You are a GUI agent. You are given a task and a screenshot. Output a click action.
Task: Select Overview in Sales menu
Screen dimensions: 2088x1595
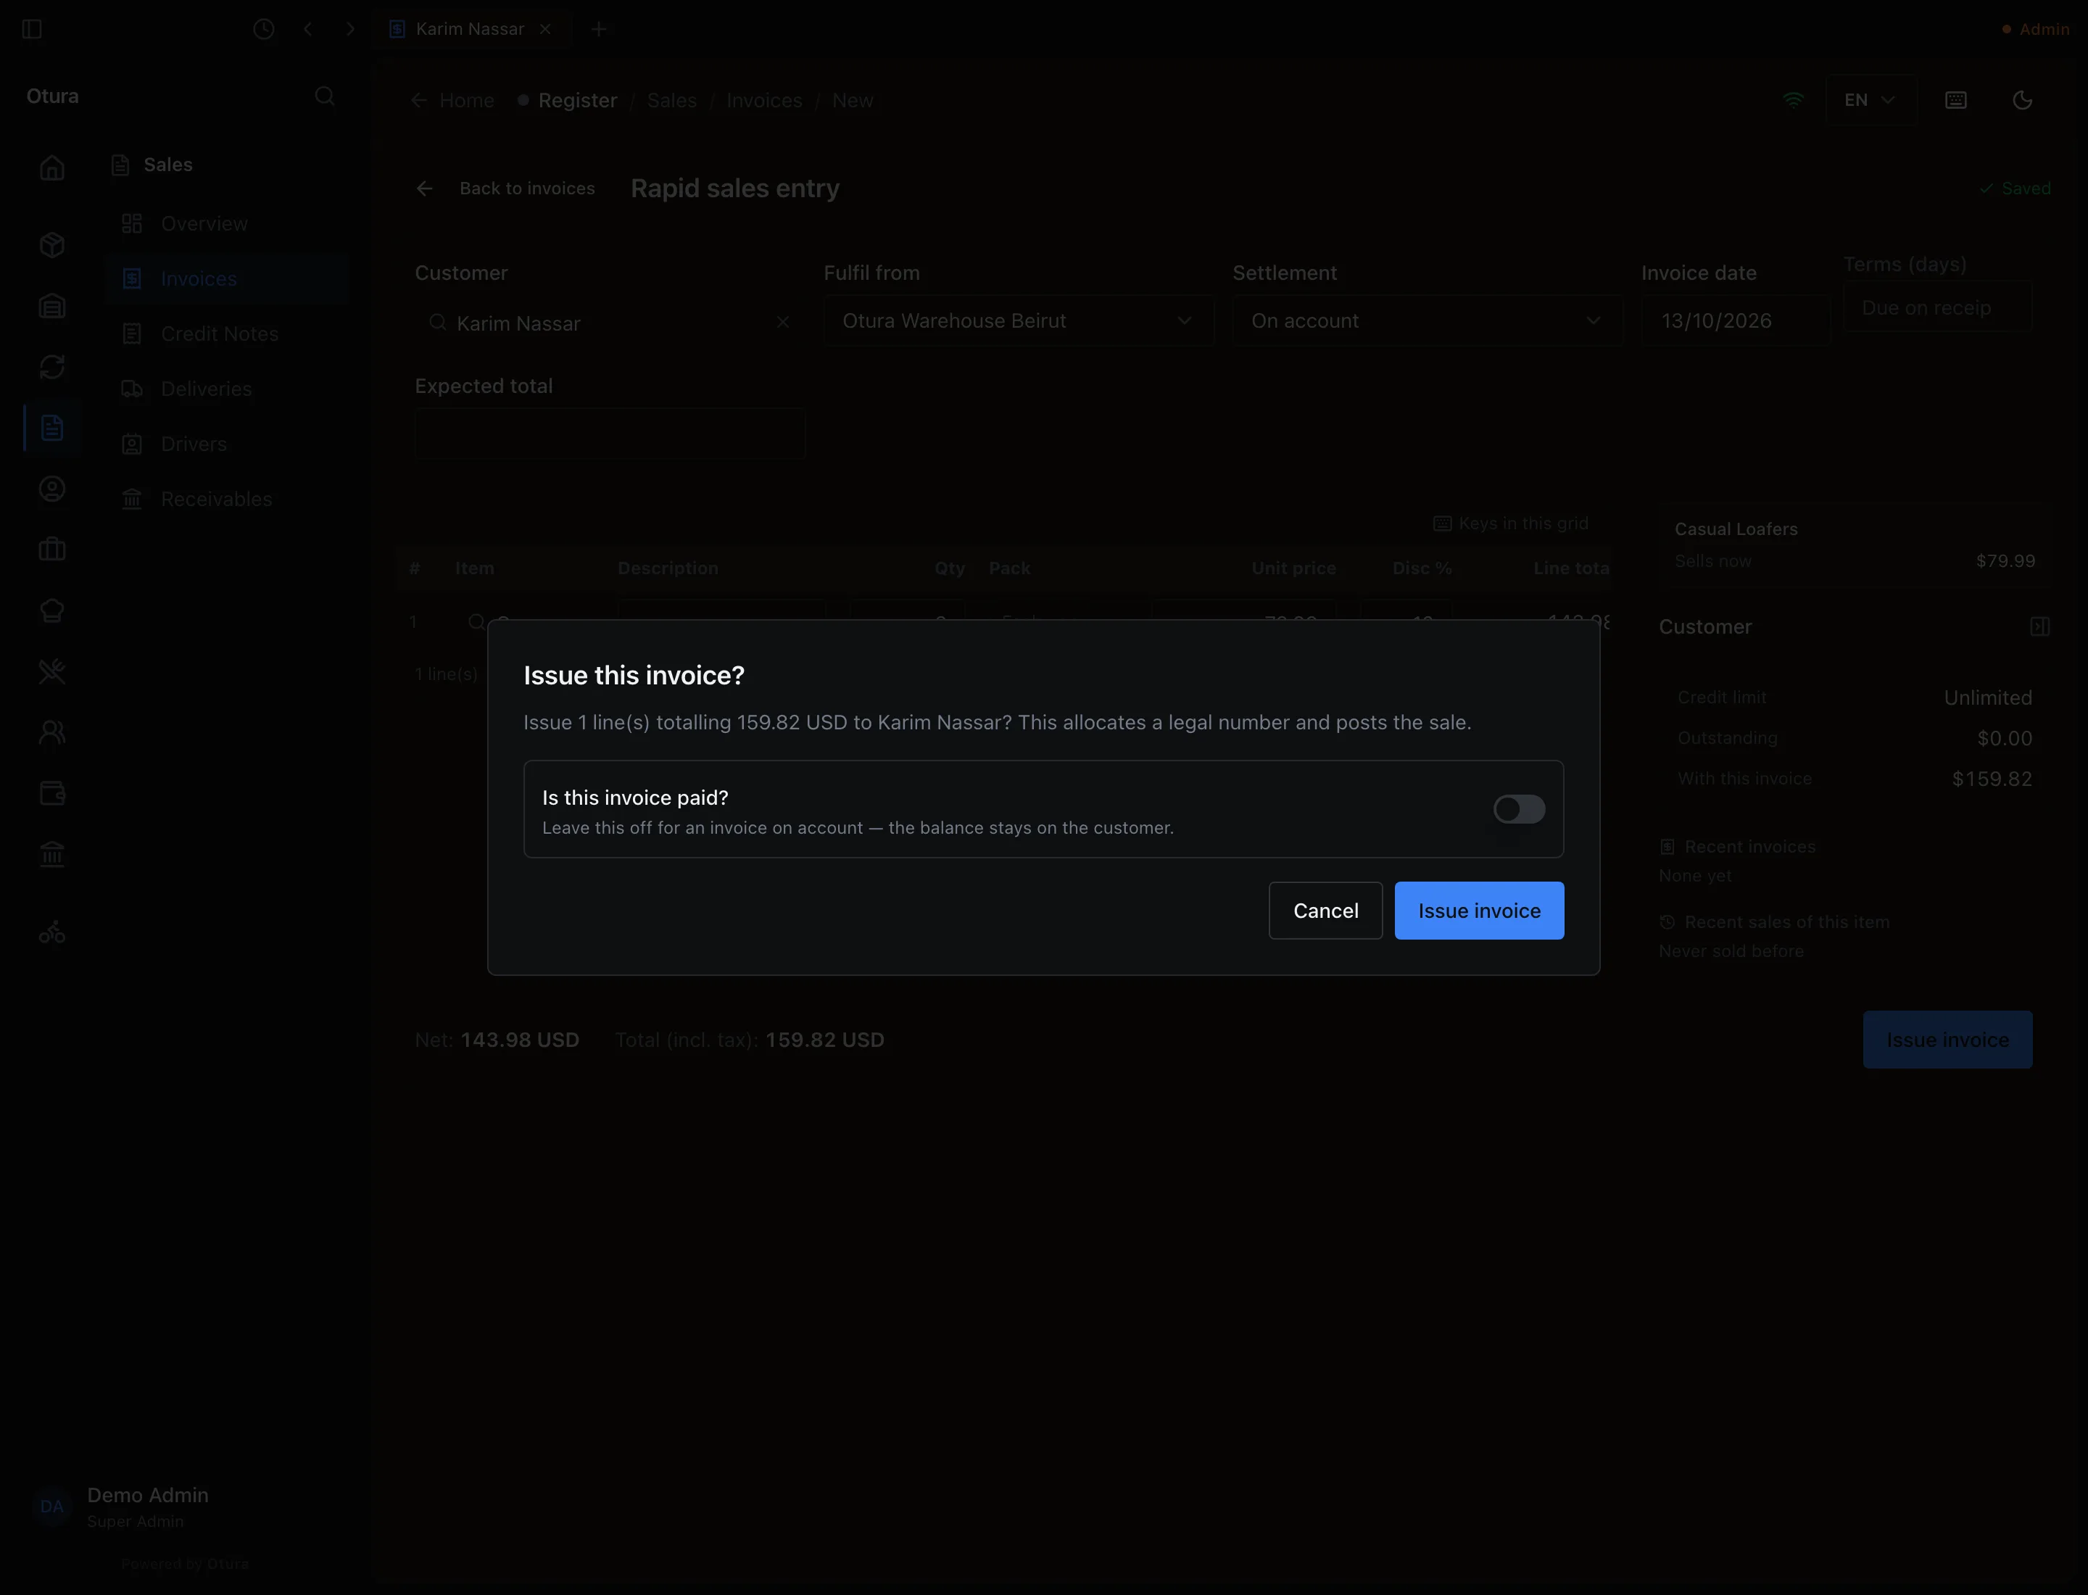227,224
